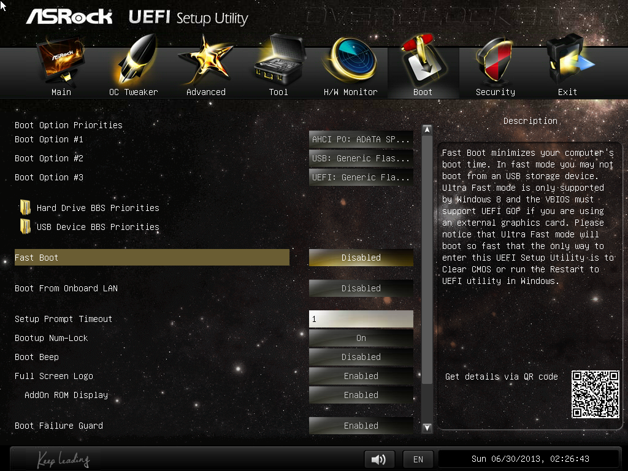Switch to the Tool tab label
Viewport: 628px width, 471px height.
coord(278,92)
